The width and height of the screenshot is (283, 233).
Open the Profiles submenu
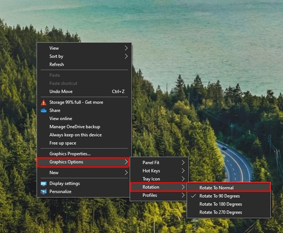tap(150, 195)
